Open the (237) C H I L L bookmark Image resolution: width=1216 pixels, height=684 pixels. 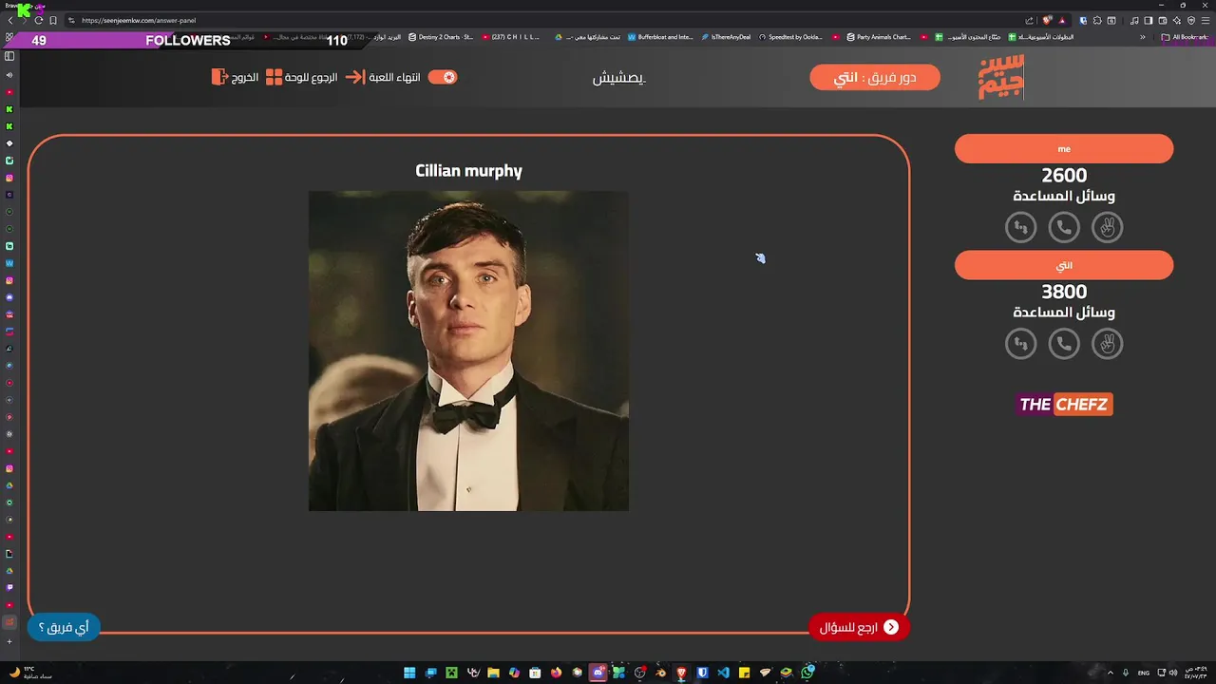click(511, 37)
